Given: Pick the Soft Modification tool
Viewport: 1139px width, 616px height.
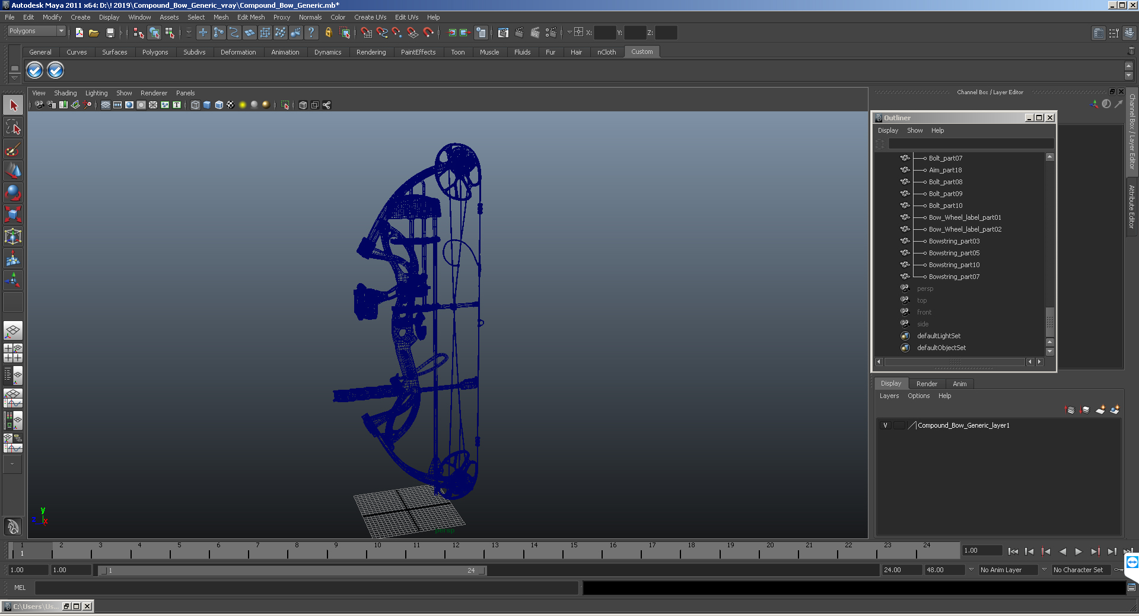Looking at the screenshot, I should (x=13, y=258).
